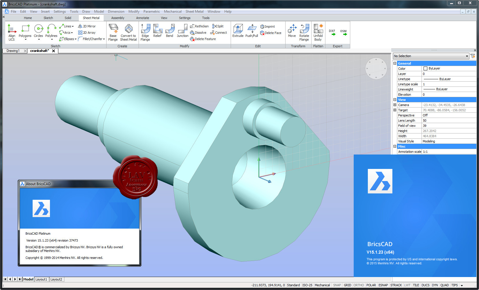Export to OSM
Screen dimensions: 479x290
tap(343, 32)
